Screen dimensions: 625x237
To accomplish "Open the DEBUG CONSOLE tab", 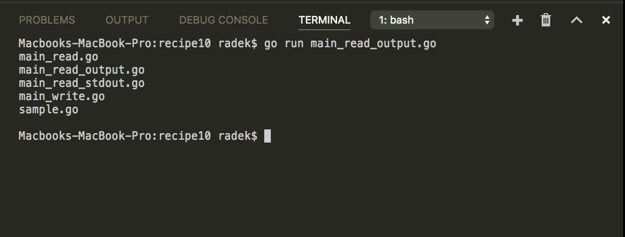I will (223, 20).
